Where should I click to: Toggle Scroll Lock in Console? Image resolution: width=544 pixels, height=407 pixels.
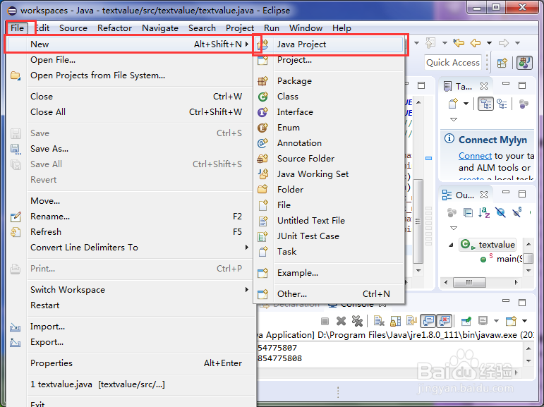396,322
